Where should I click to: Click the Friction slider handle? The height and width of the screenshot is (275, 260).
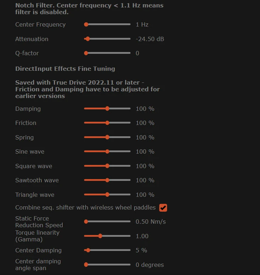tap(107, 123)
